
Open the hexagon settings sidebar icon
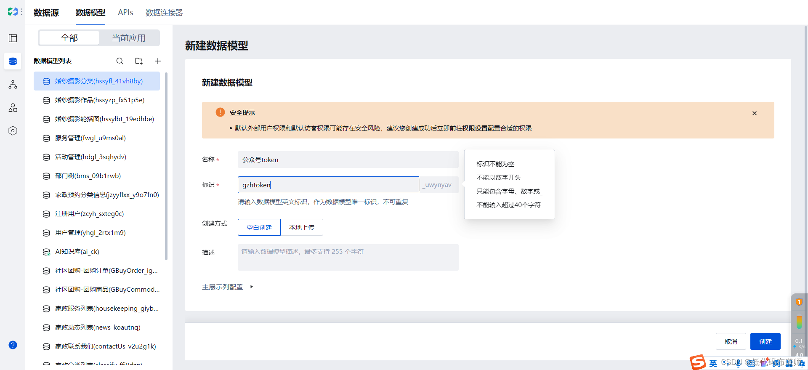pos(13,131)
